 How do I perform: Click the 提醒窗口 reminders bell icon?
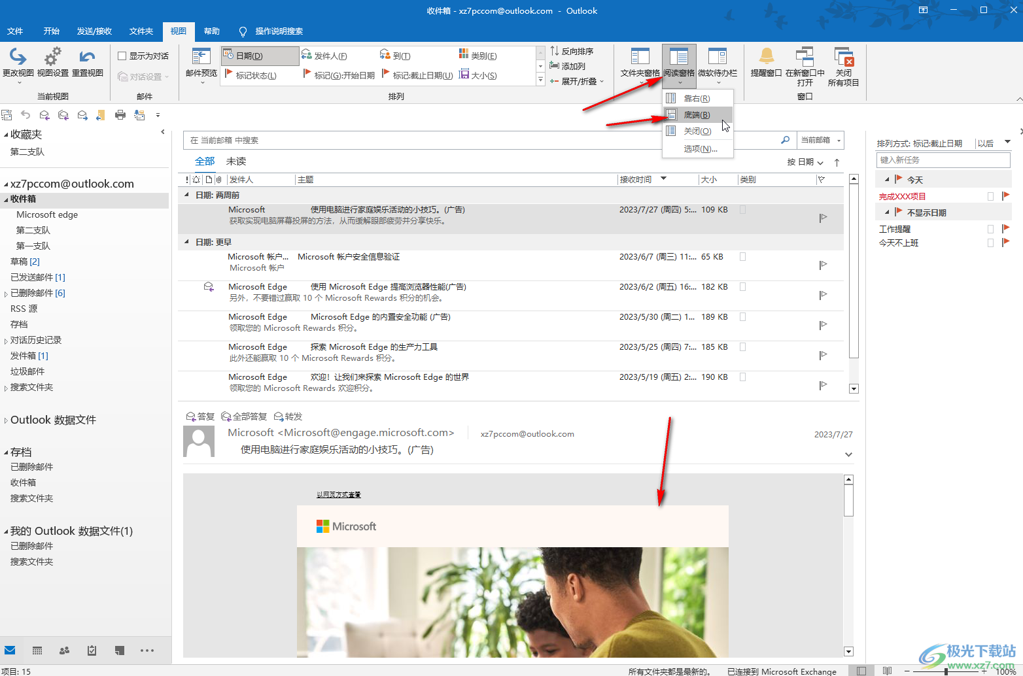coord(767,56)
